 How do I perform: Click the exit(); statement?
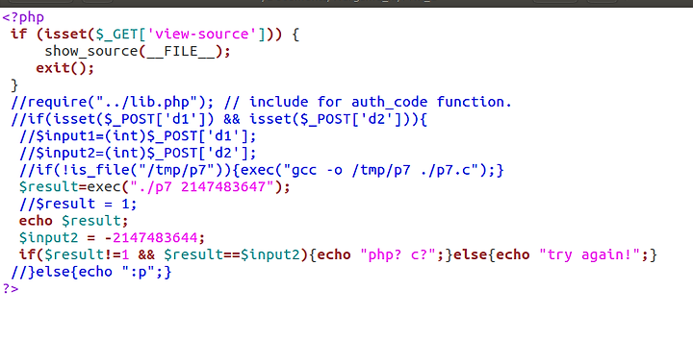point(65,68)
